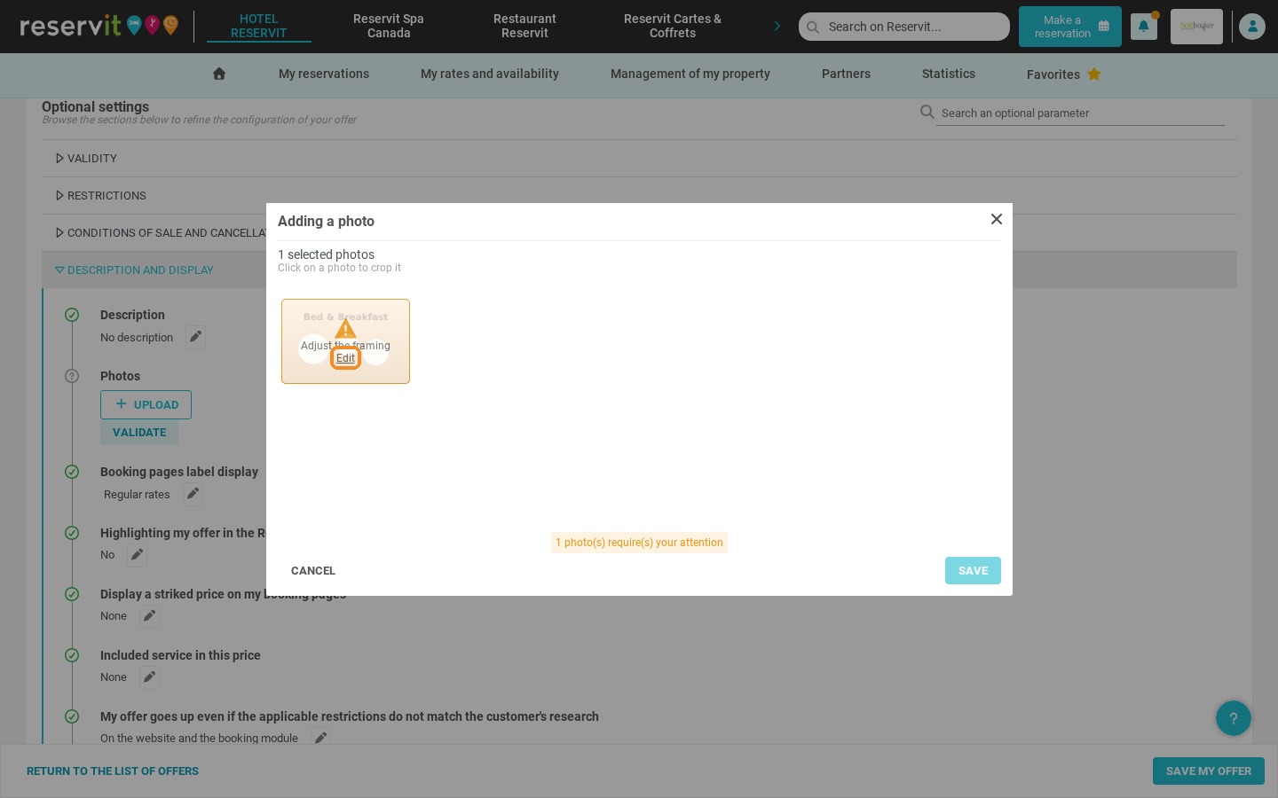1278x798 pixels.
Task: Open My reservations menu
Action: pyautogui.click(x=324, y=74)
